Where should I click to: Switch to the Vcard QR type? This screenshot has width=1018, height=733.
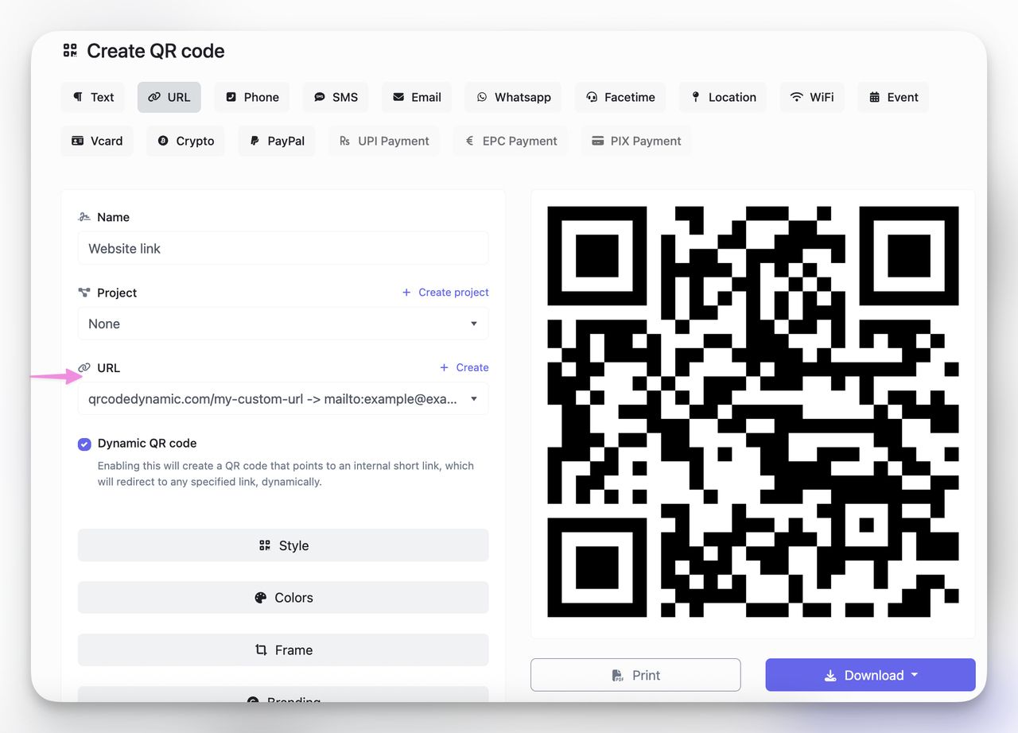pyautogui.click(x=97, y=141)
